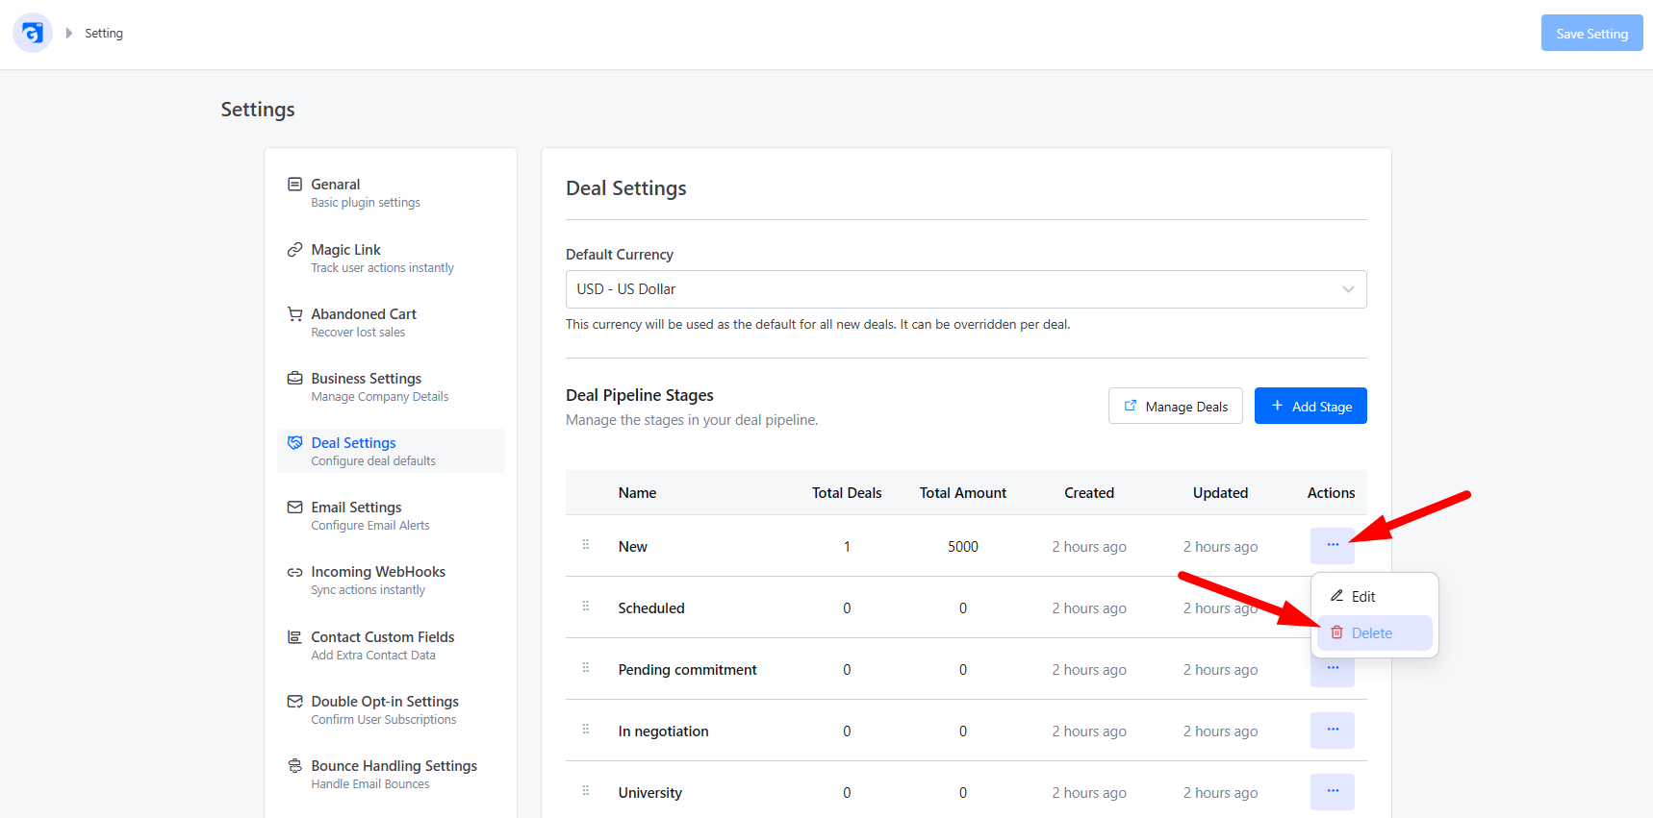Click the app logo icon in header

pyautogui.click(x=33, y=33)
